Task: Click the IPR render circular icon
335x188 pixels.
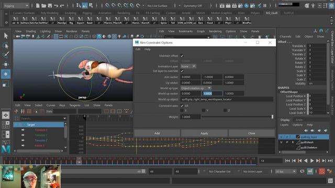Action: click(247, 6)
